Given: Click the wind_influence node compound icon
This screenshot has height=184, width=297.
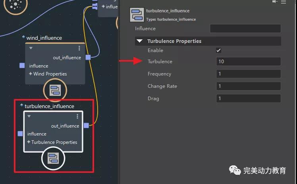Looking at the screenshot, I should pyautogui.click(x=55, y=90).
